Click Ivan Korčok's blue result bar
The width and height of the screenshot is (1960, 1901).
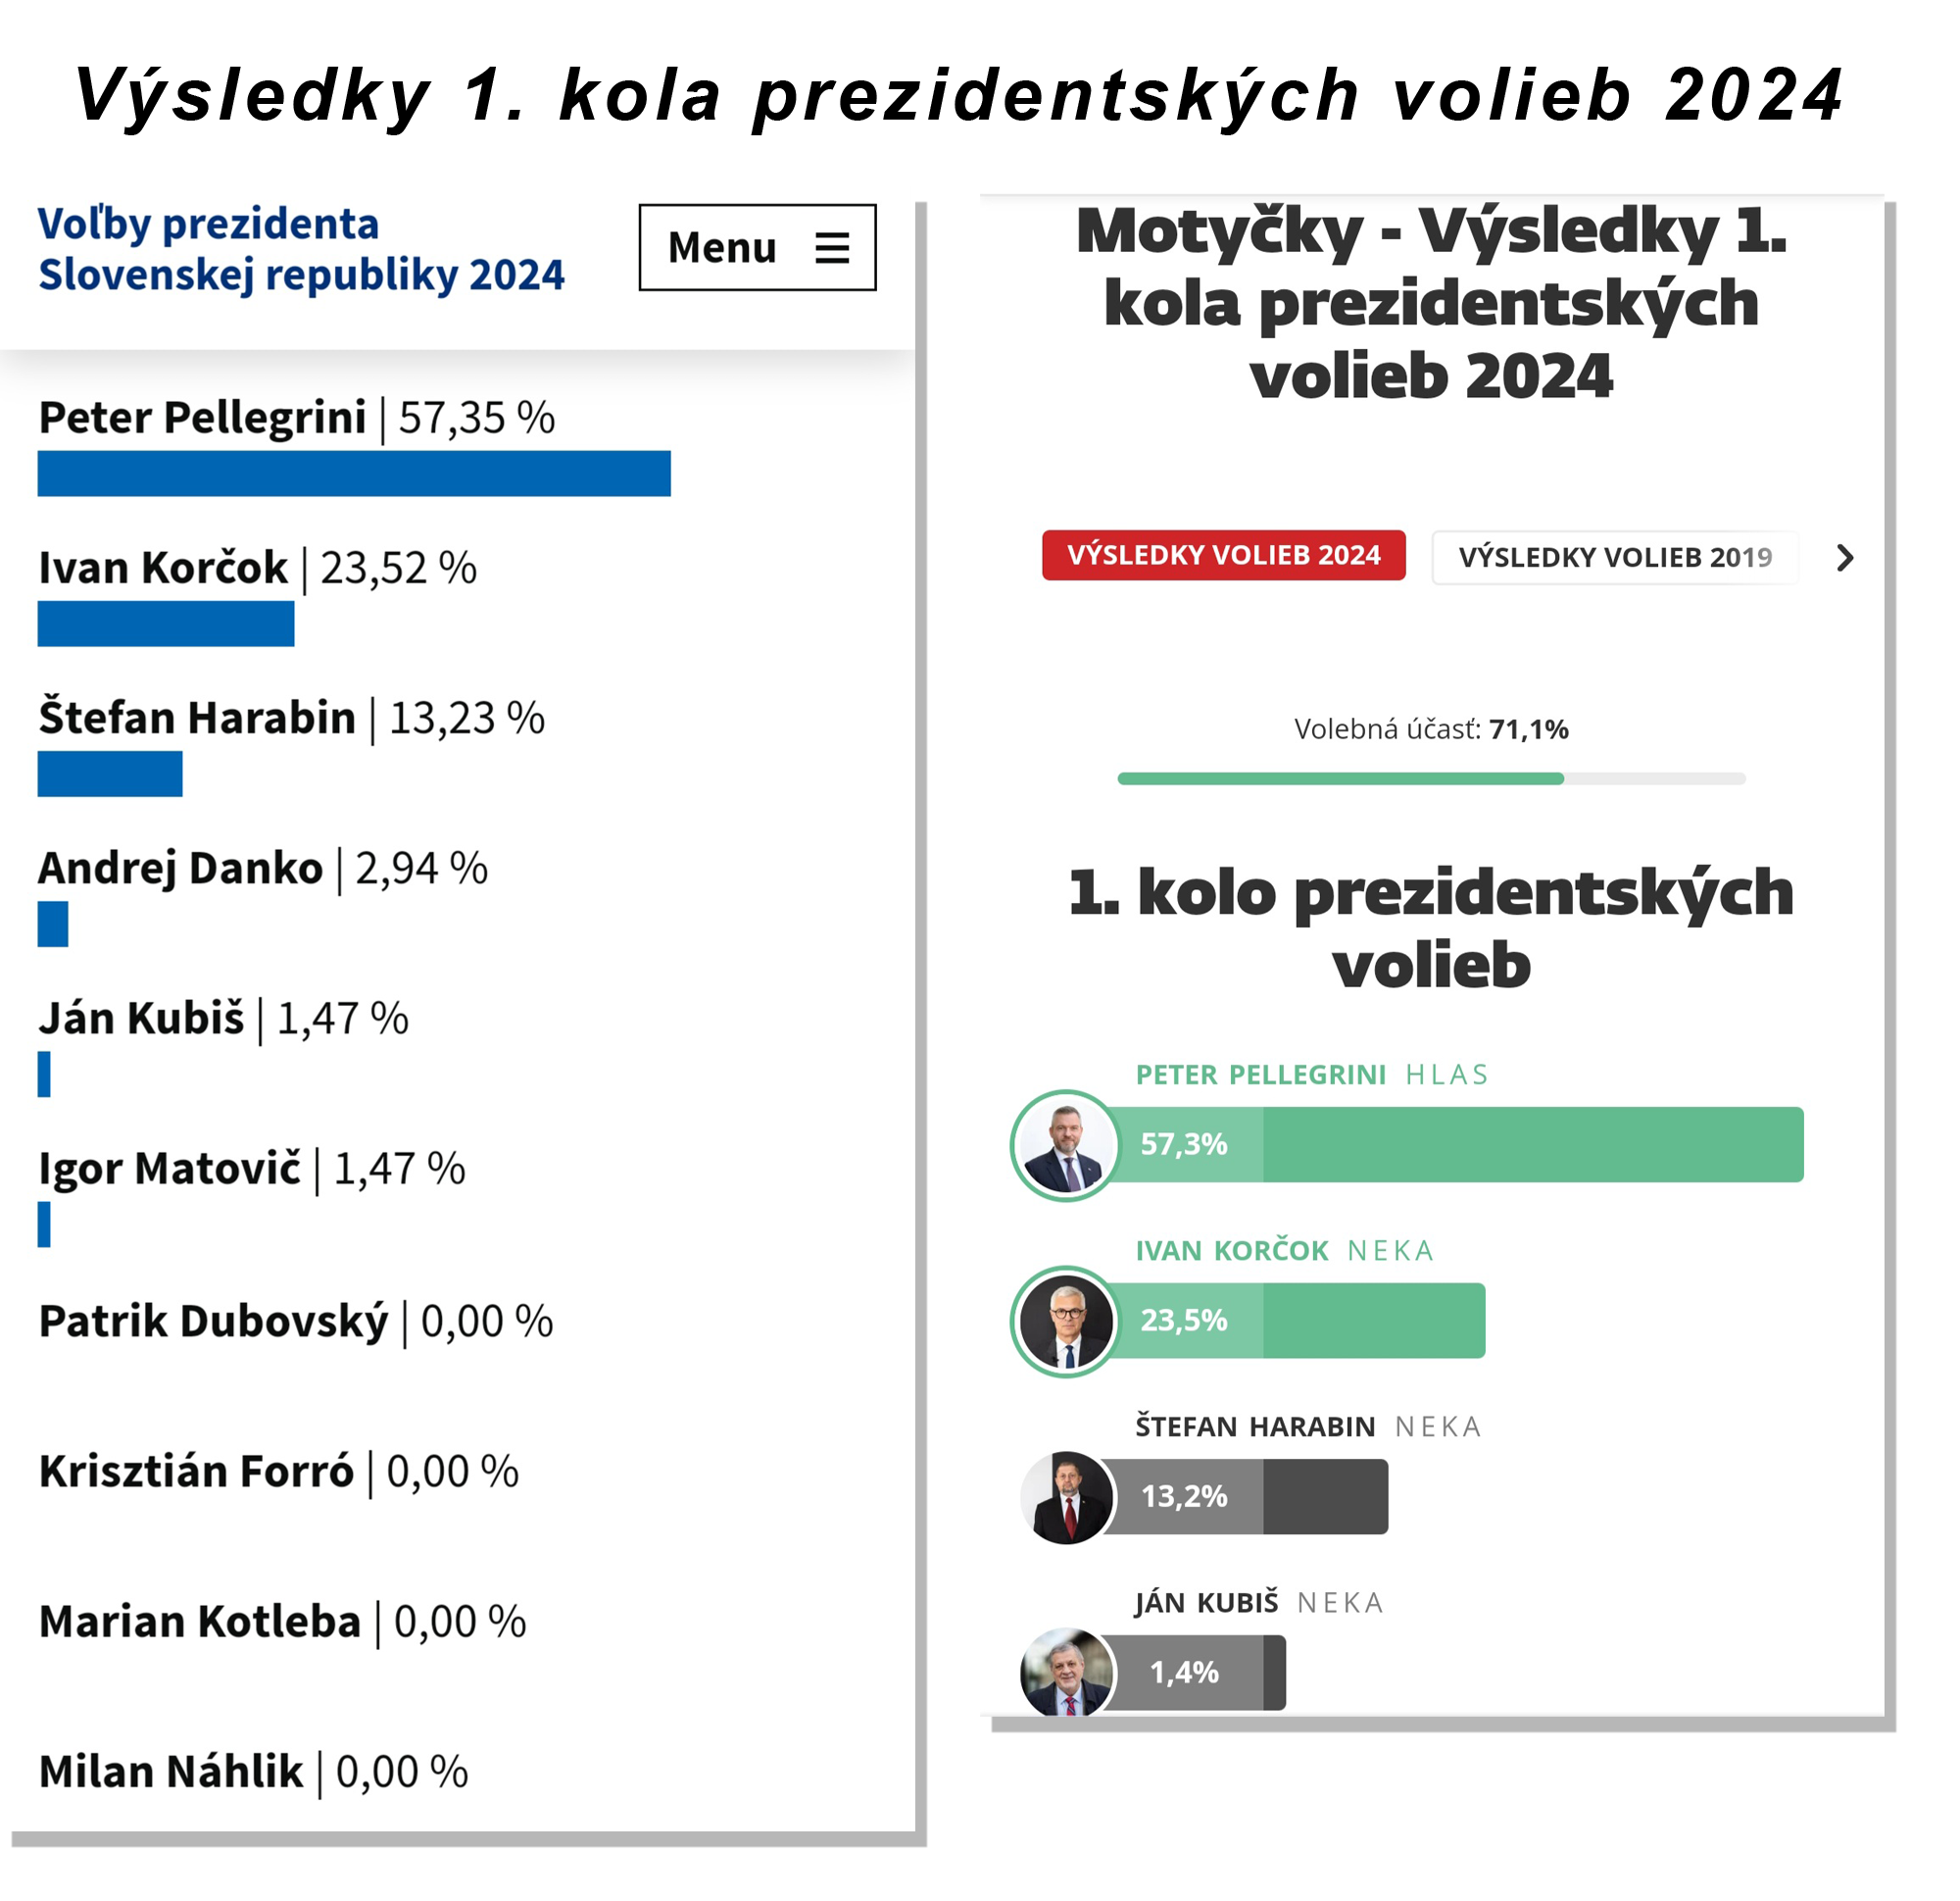pos(166,624)
